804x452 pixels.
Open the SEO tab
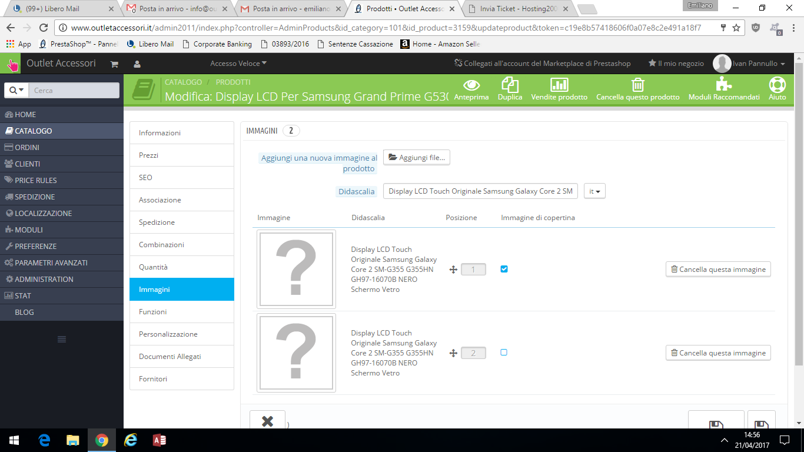point(182,178)
